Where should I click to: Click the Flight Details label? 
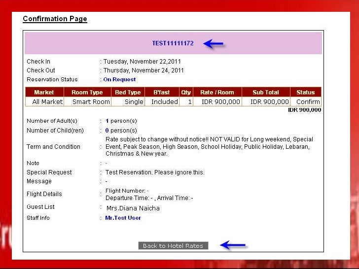click(44, 194)
